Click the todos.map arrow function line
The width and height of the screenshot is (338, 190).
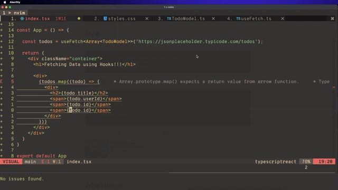coord(69,81)
